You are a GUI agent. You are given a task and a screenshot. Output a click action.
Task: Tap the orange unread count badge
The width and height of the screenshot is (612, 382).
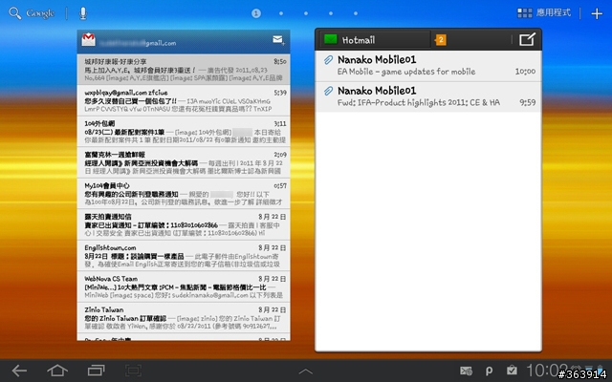click(x=440, y=39)
